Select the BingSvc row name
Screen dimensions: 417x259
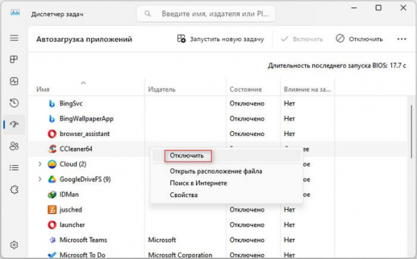point(71,103)
